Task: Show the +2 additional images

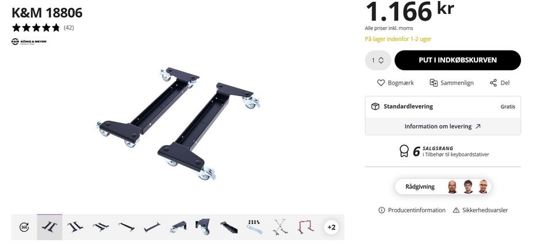Action: click(x=331, y=227)
